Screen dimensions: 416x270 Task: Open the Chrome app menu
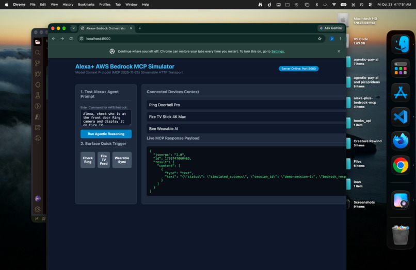[x=19, y=5]
